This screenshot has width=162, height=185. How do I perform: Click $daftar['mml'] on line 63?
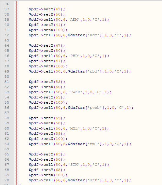(85, 144)
